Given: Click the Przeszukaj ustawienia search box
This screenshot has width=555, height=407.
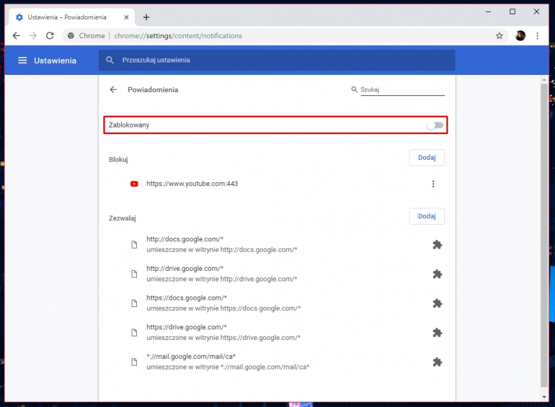Looking at the screenshot, I should [198, 60].
